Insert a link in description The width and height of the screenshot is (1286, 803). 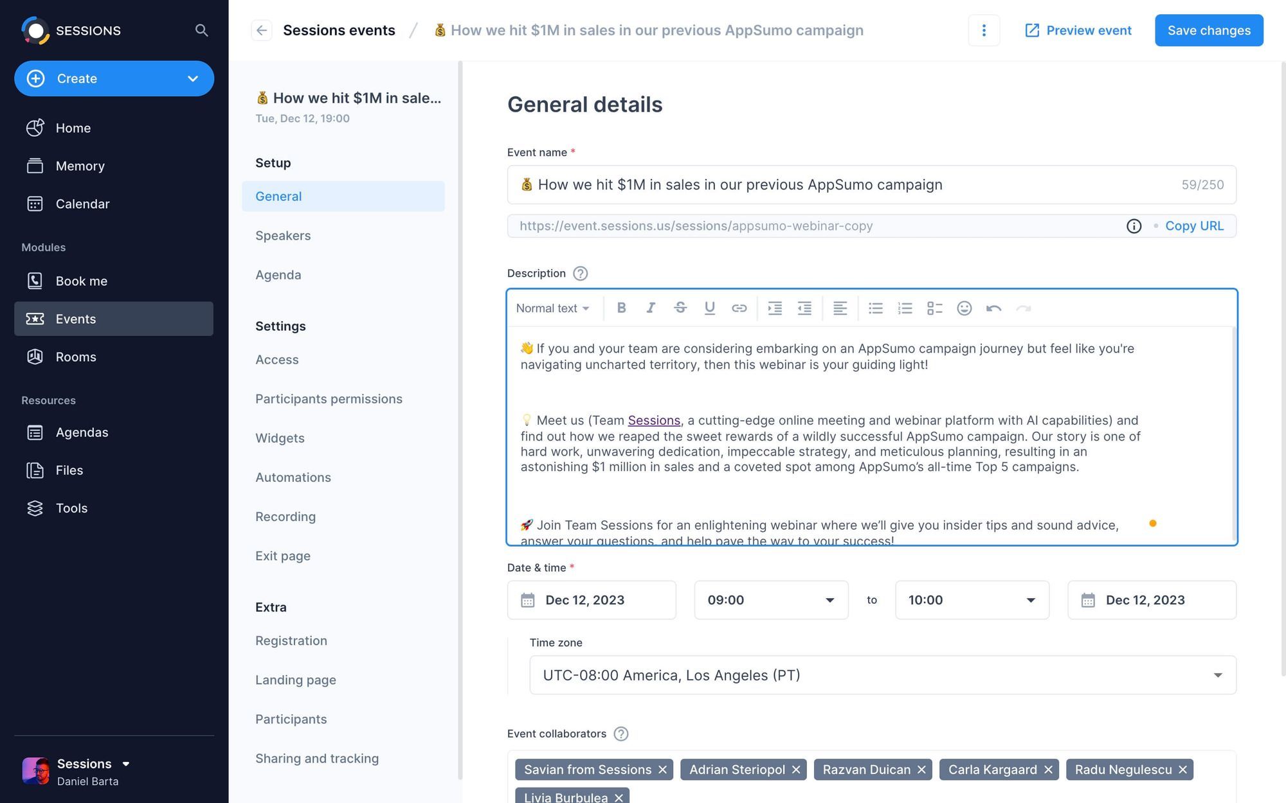coord(739,308)
